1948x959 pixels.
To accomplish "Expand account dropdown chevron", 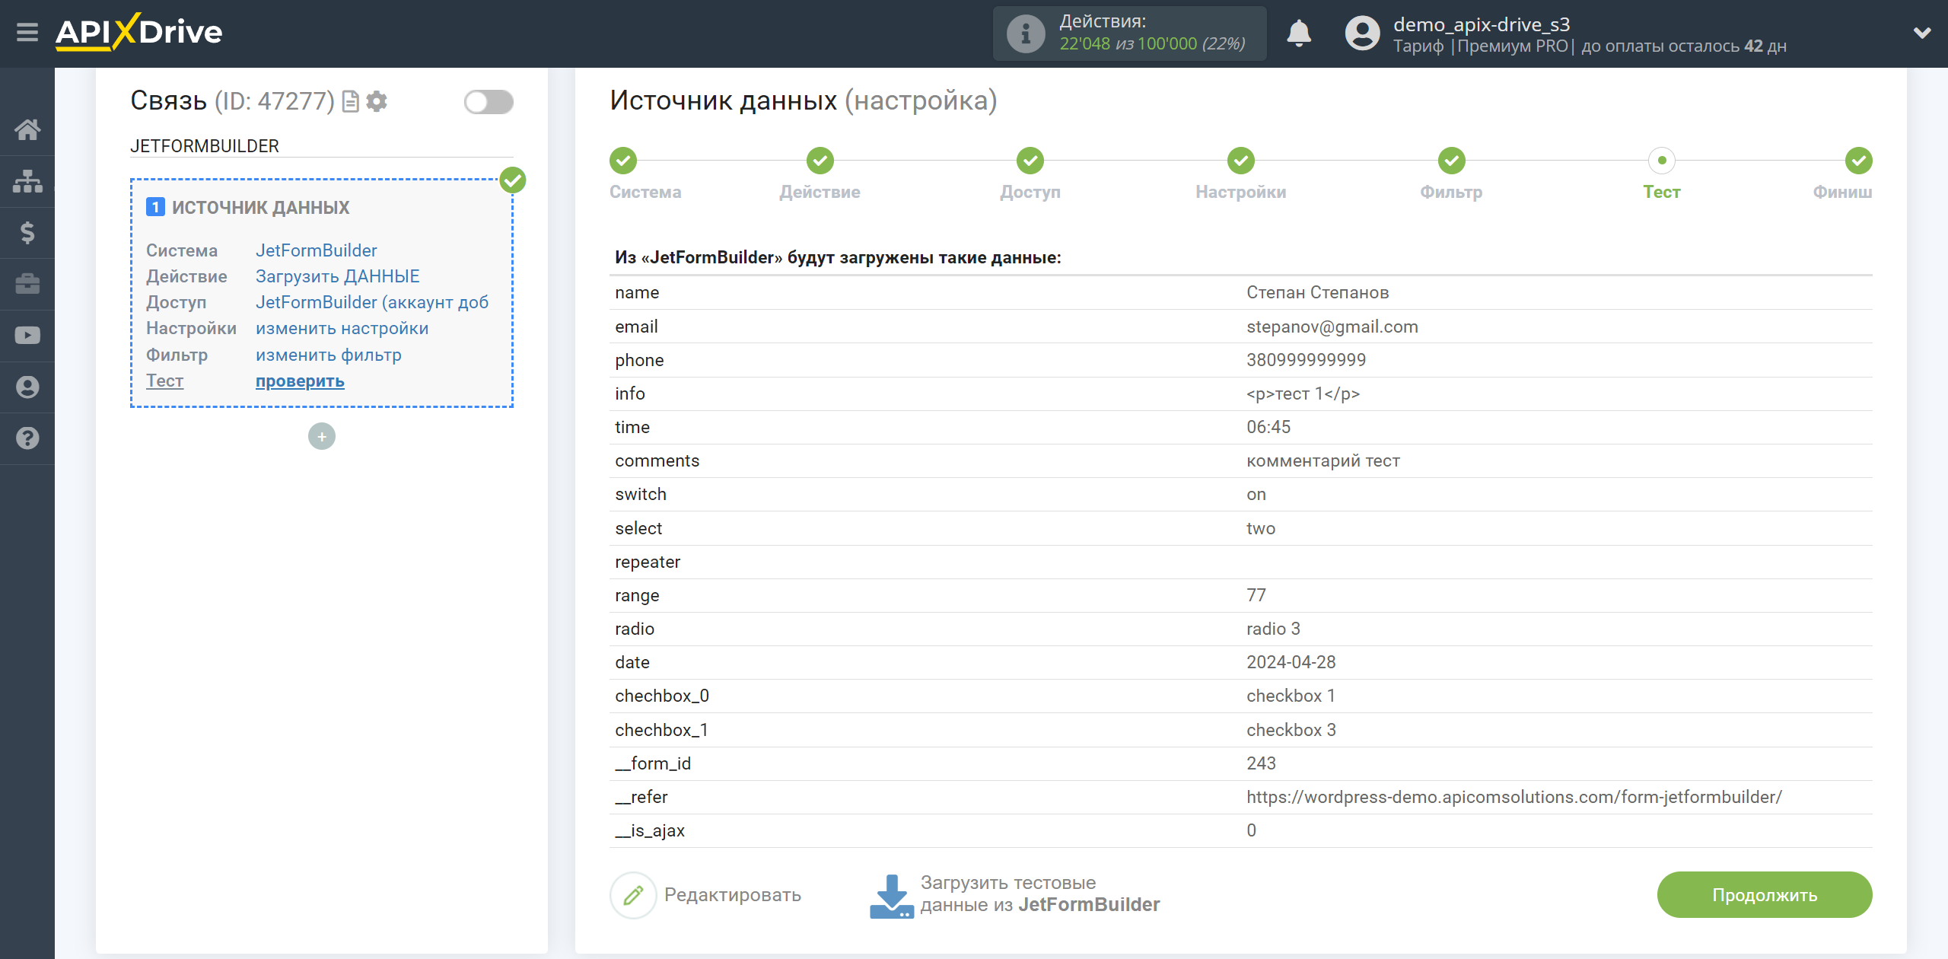I will (x=1922, y=33).
